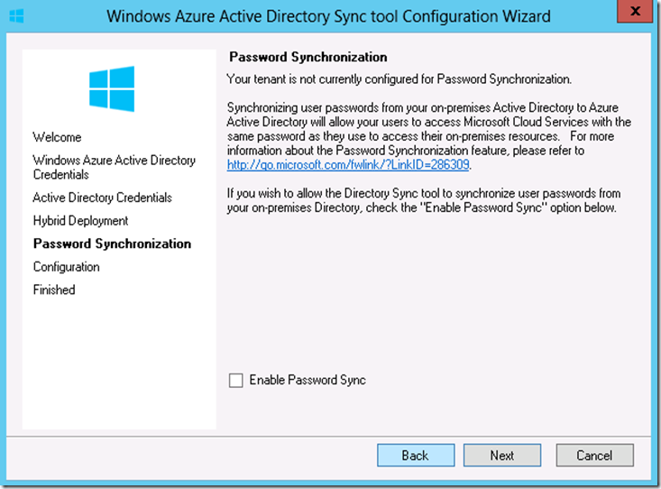Go back with the Back button
The width and height of the screenshot is (661, 489).
click(x=416, y=455)
